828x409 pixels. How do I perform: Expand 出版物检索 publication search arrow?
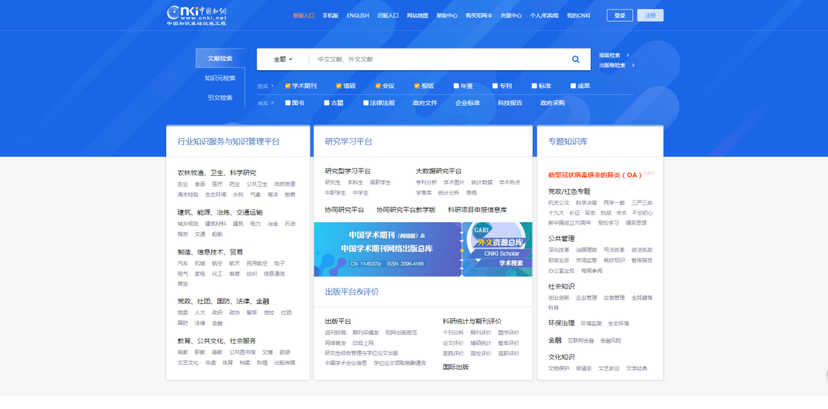coord(634,66)
